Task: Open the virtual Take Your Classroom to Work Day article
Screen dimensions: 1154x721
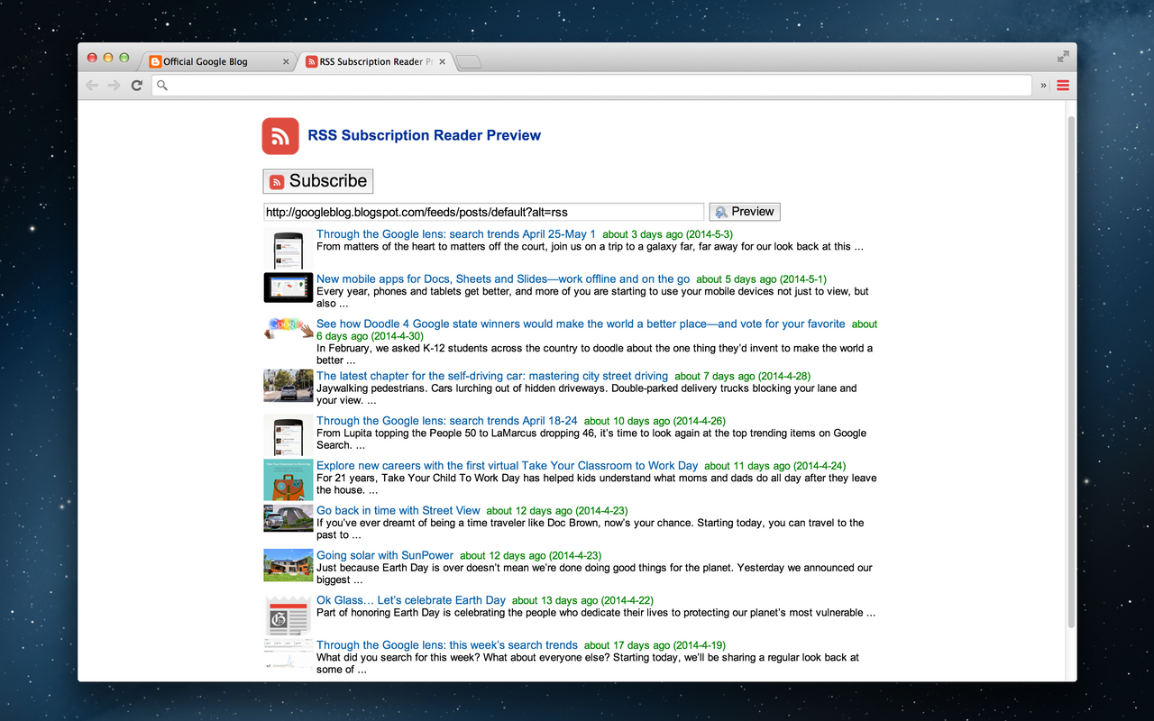Action: (x=508, y=466)
